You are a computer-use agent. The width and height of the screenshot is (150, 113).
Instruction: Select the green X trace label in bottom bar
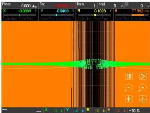(46, 110)
